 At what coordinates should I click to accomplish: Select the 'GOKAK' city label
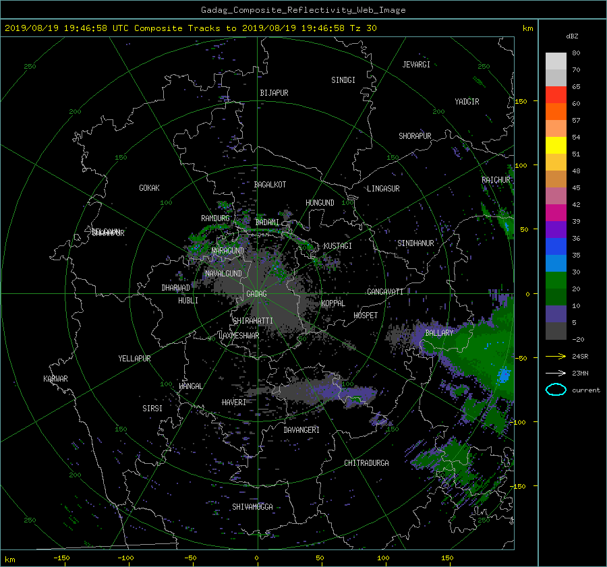tap(150, 188)
